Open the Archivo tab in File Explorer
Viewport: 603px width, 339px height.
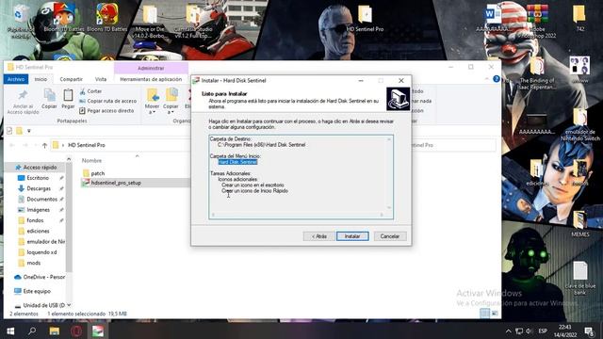point(16,79)
